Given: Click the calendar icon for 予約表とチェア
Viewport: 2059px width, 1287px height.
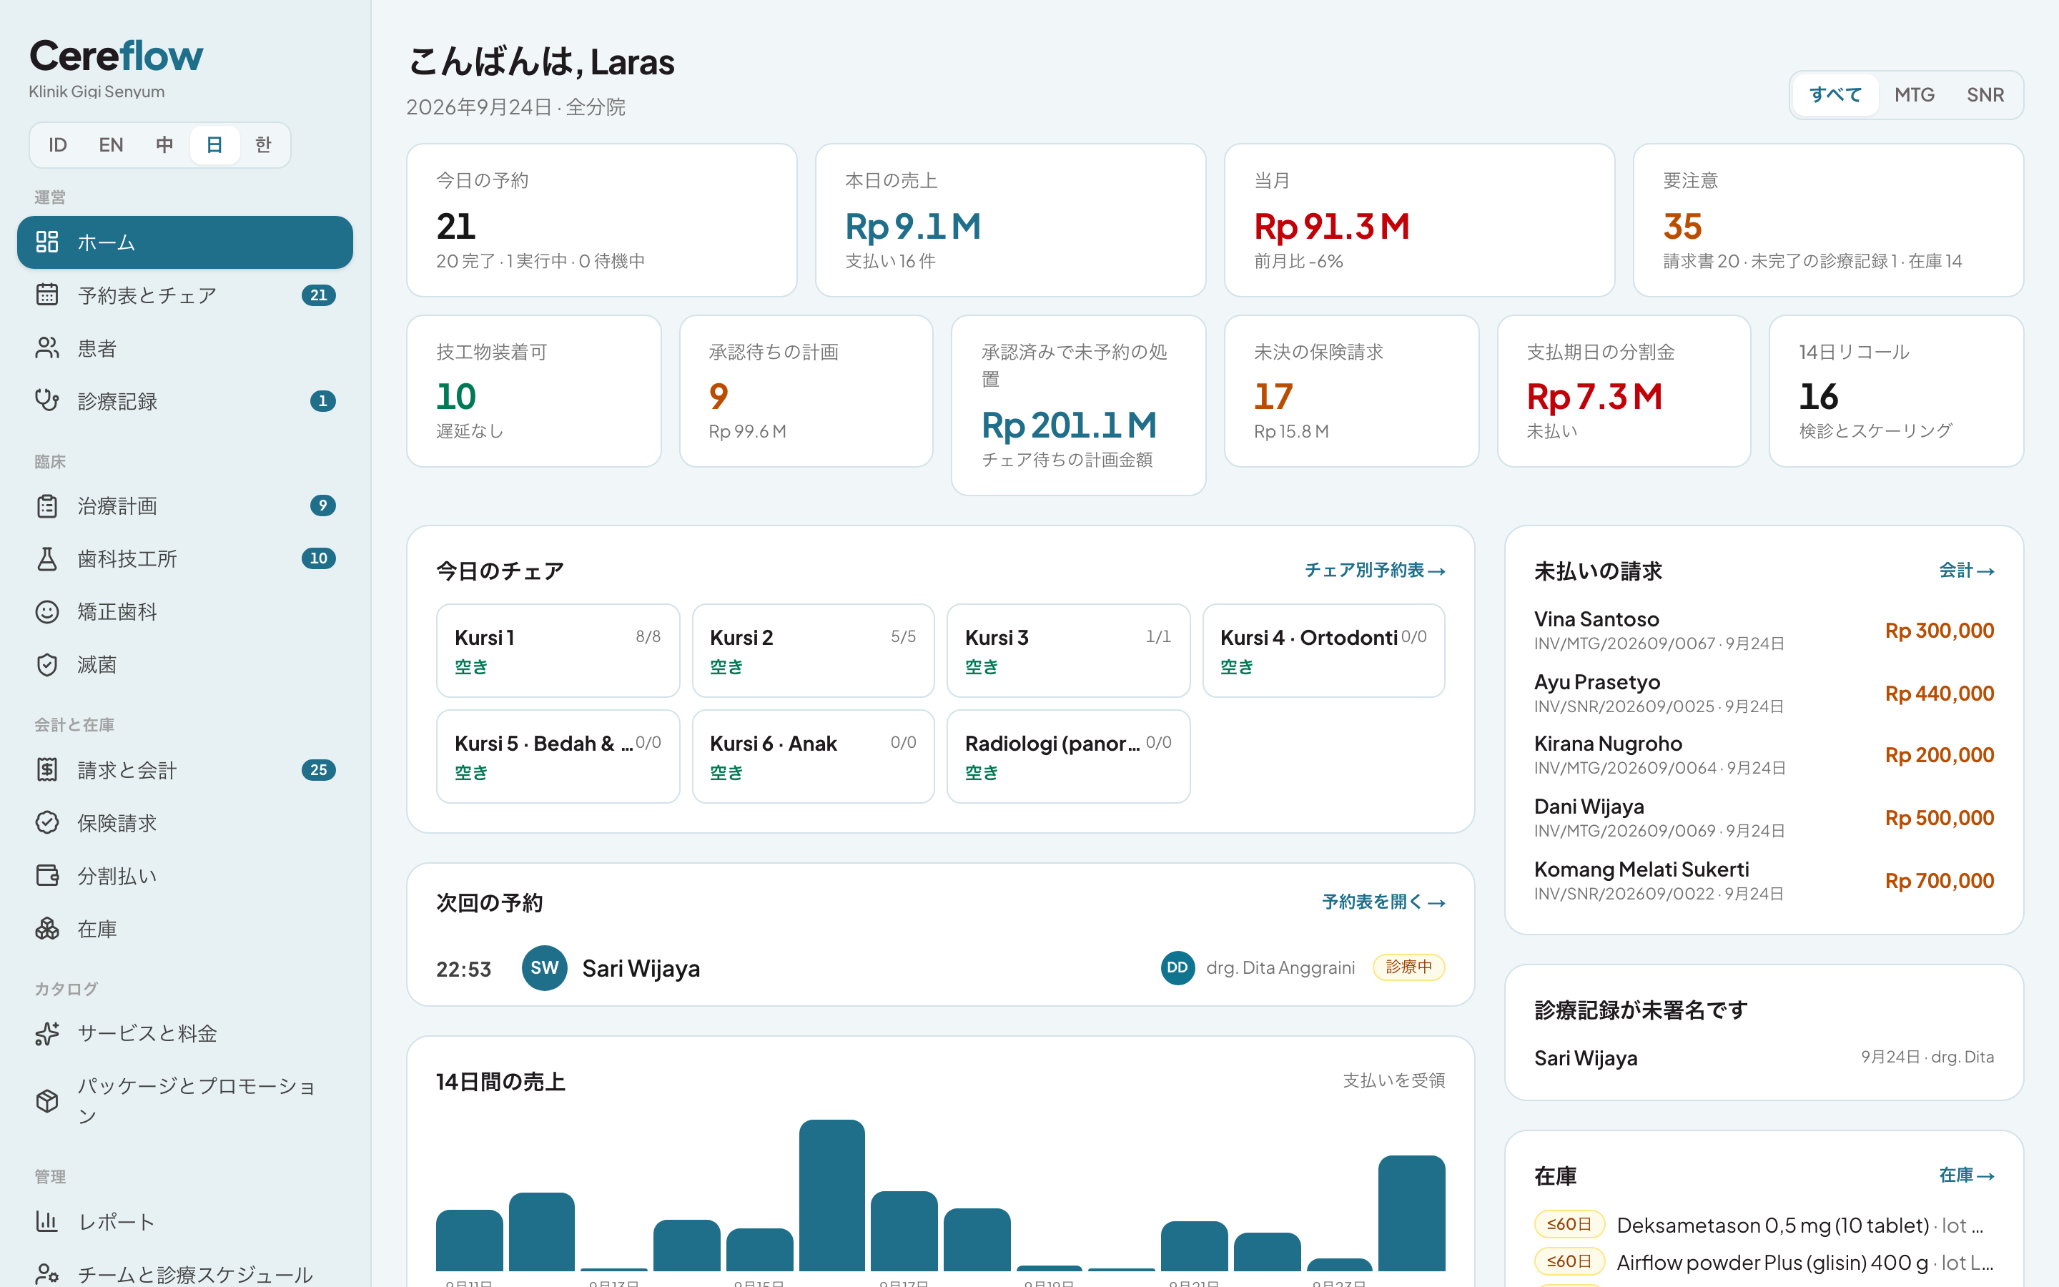Looking at the screenshot, I should (x=46, y=295).
